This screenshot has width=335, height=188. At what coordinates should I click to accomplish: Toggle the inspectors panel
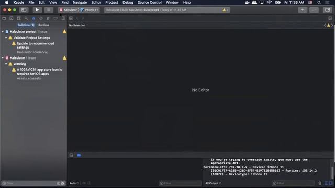pos(327,10)
